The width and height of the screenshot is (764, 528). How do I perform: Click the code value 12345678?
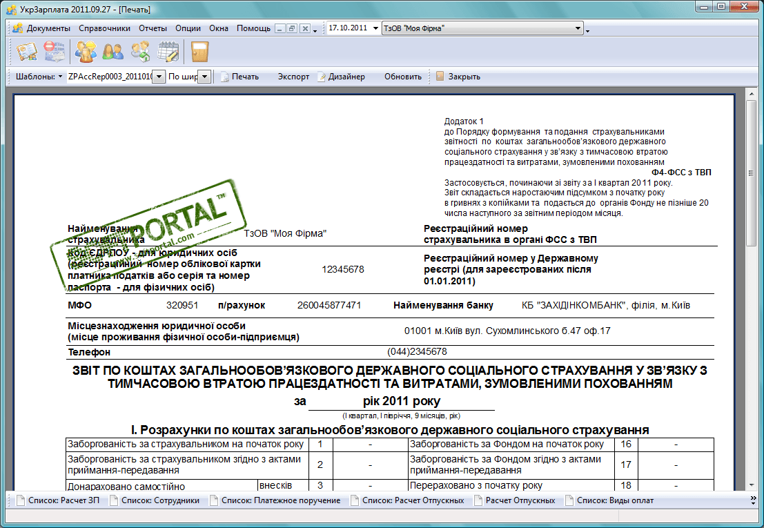tap(343, 269)
